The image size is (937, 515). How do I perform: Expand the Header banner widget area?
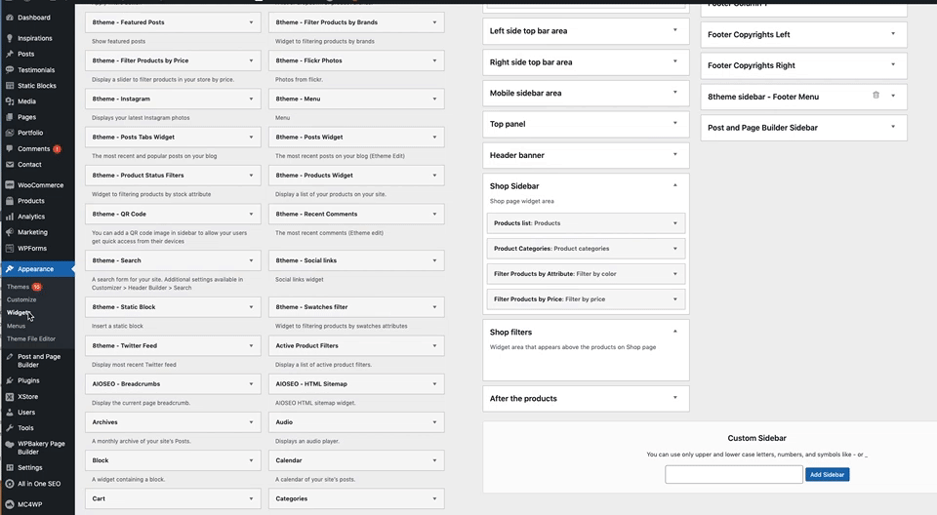tap(675, 154)
